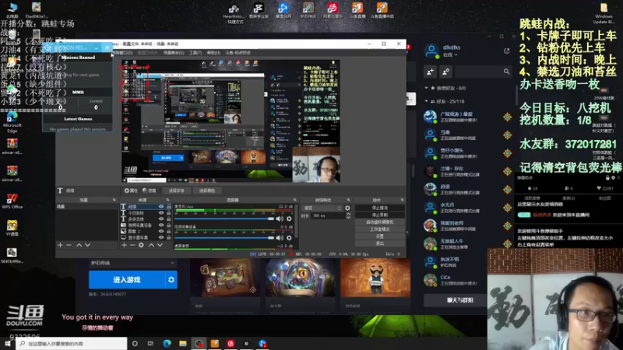
Task: Open Hearthstone shortcut on desktop
Action: (x=234, y=13)
